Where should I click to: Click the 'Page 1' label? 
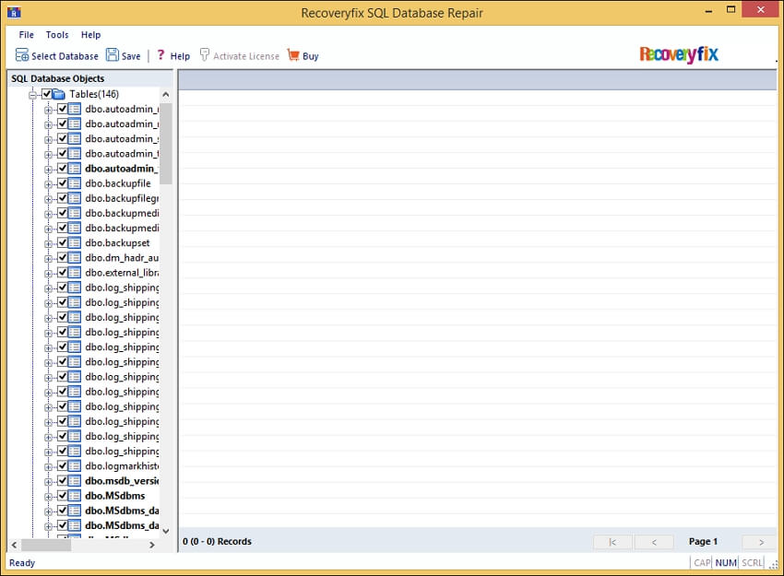click(703, 542)
